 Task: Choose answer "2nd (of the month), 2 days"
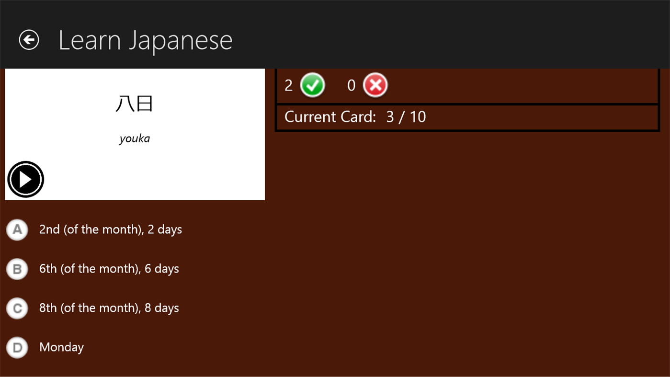[x=111, y=229]
